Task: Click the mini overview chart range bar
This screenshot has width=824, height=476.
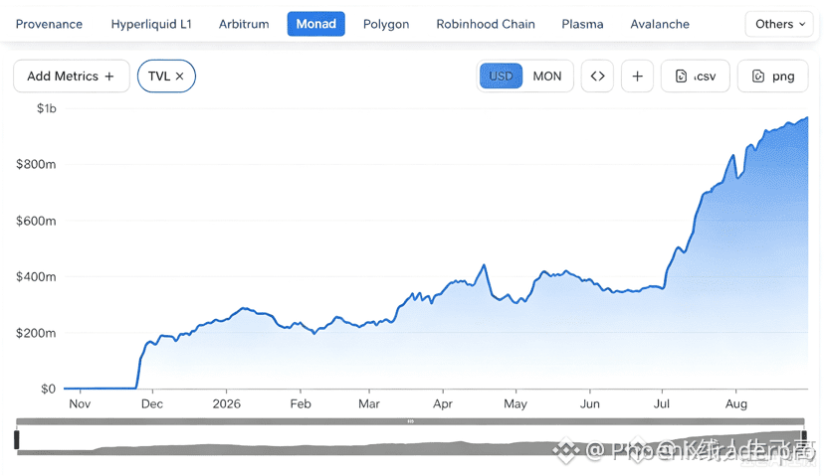Action: click(410, 421)
